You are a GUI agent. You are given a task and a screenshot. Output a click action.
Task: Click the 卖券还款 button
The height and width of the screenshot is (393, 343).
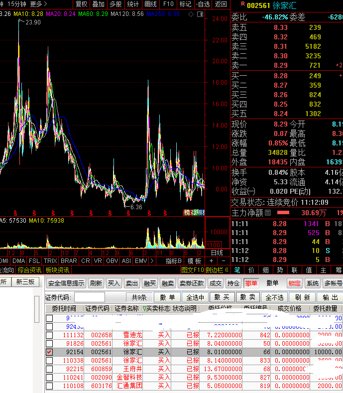[192, 283]
